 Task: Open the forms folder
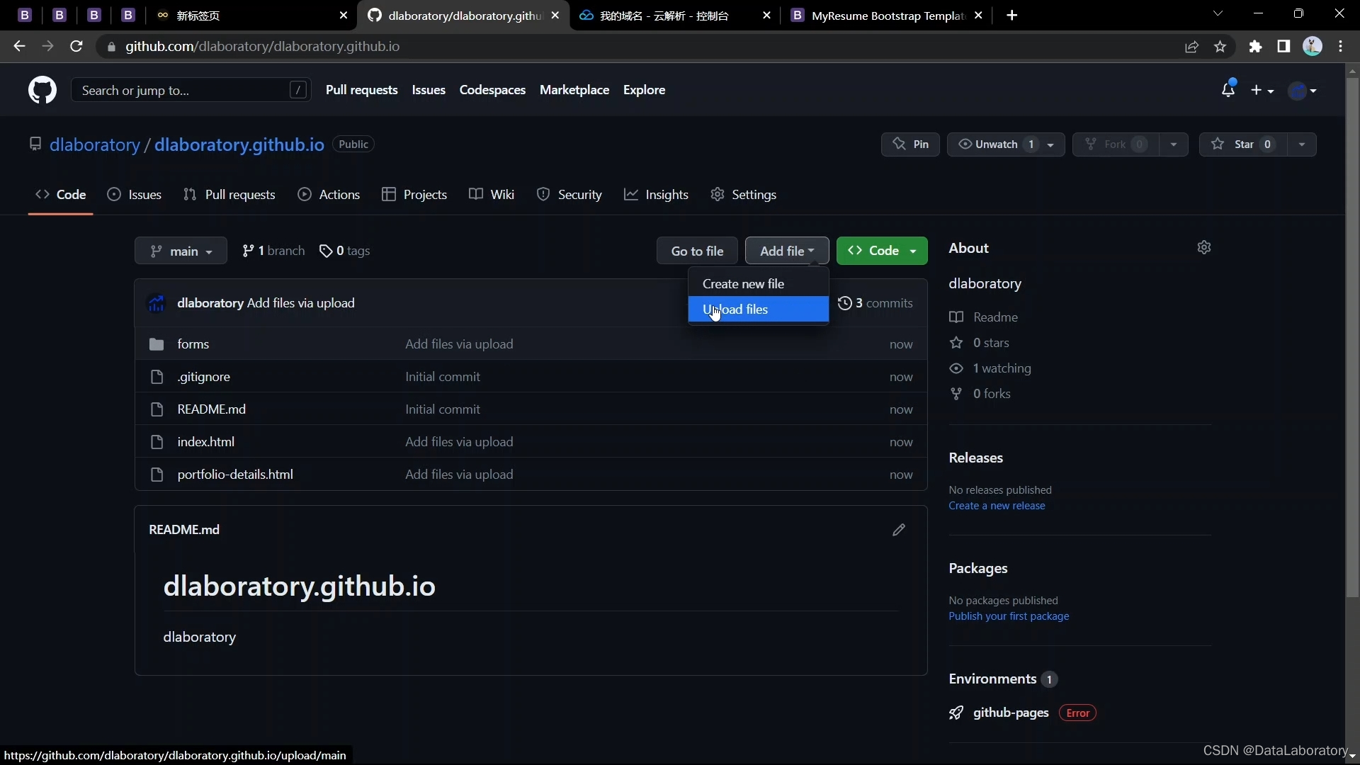click(x=193, y=344)
